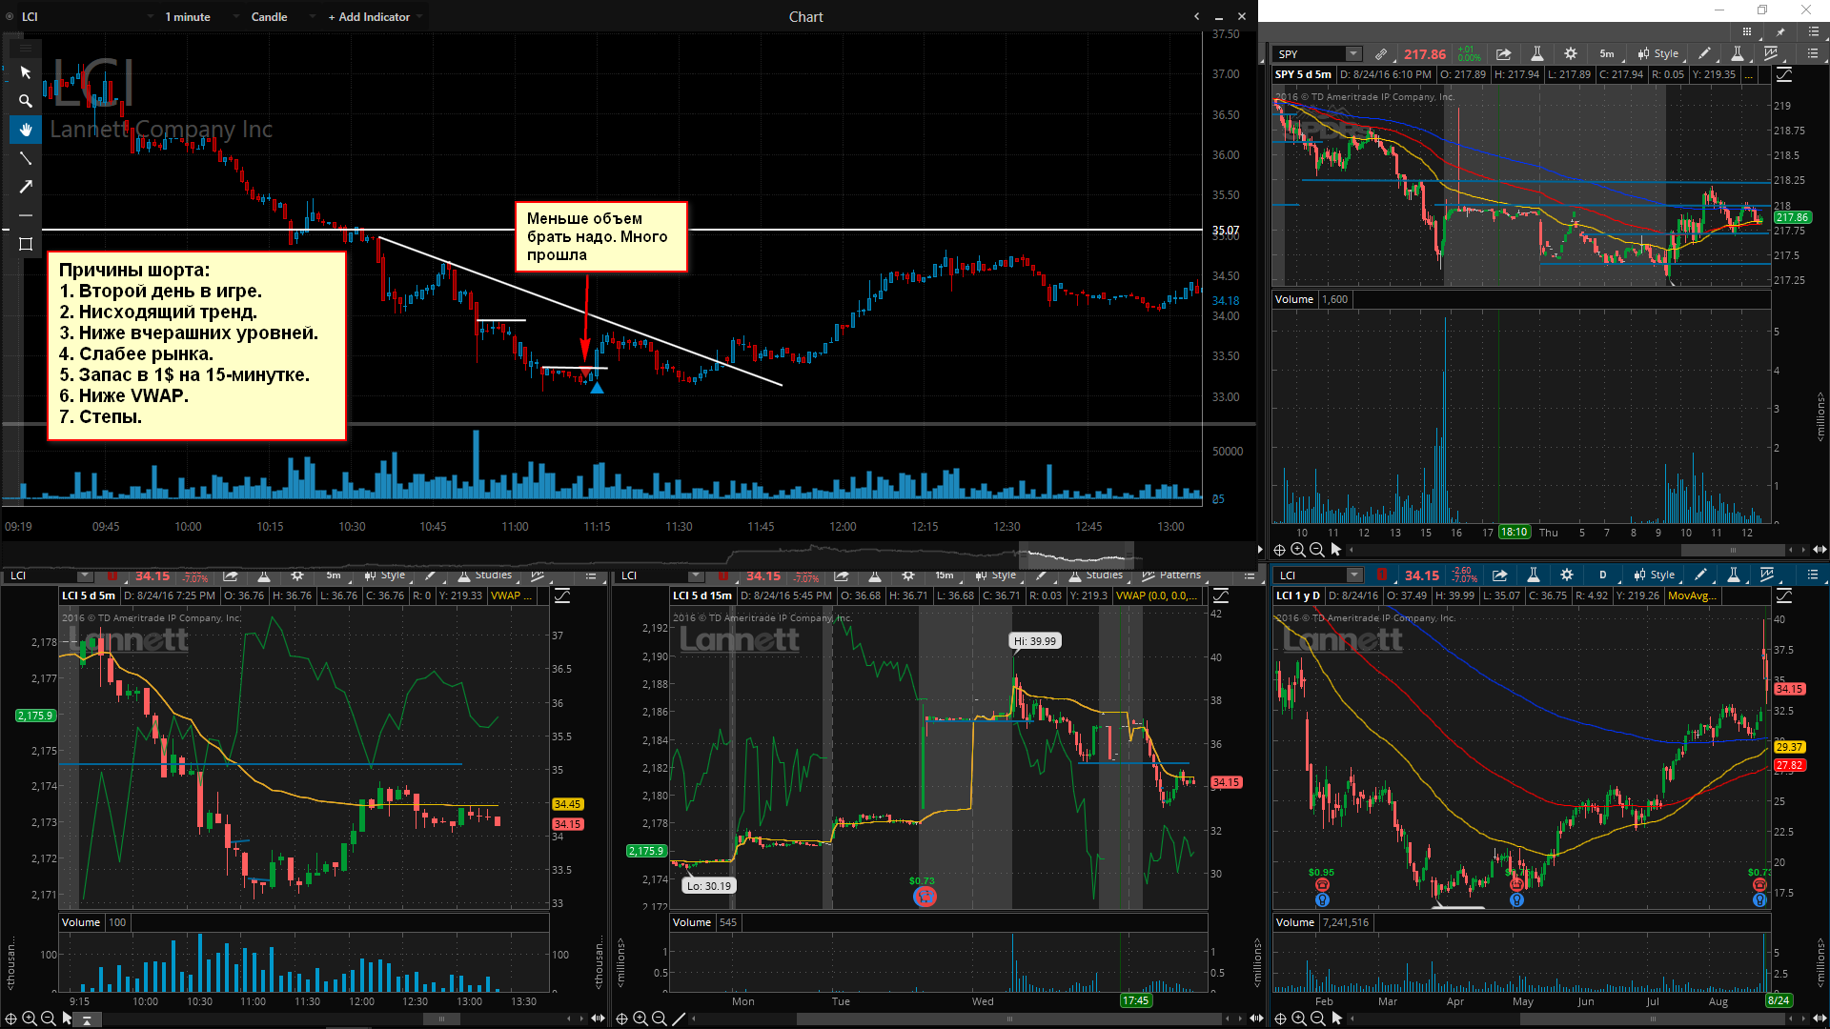Open the patterns icon in SPY chart toolbar
The width and height of the screenshot is (1830, 1029).
[x=1772, y=54]
